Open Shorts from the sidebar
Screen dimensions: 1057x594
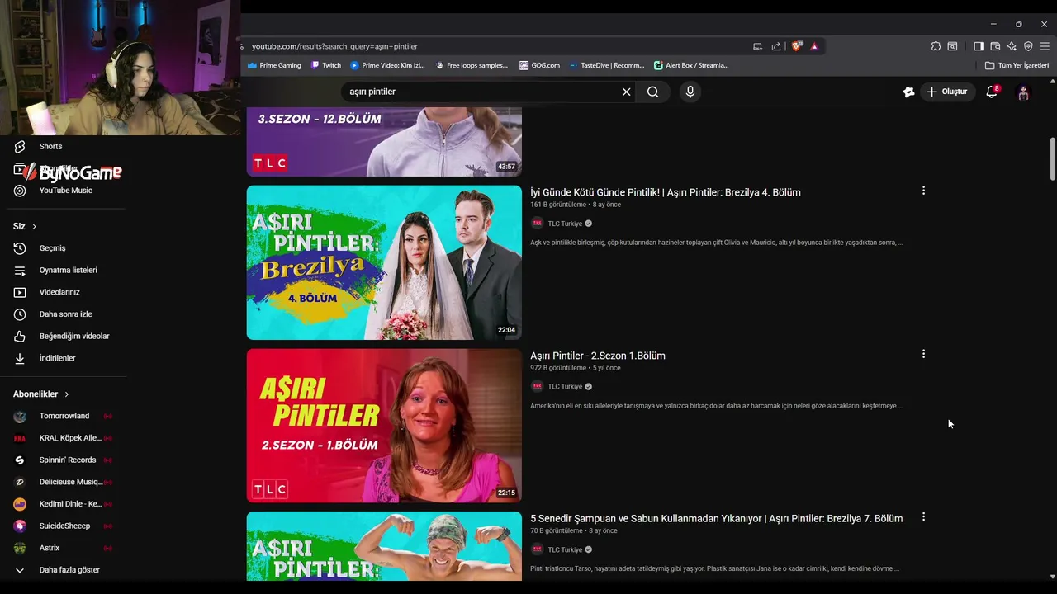click(x=51, y=146)
